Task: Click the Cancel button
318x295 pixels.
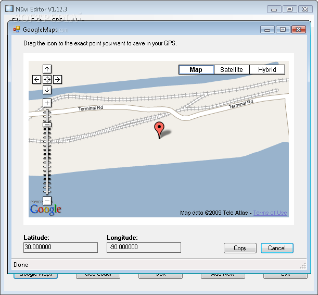Action: [x=277, y=248]
